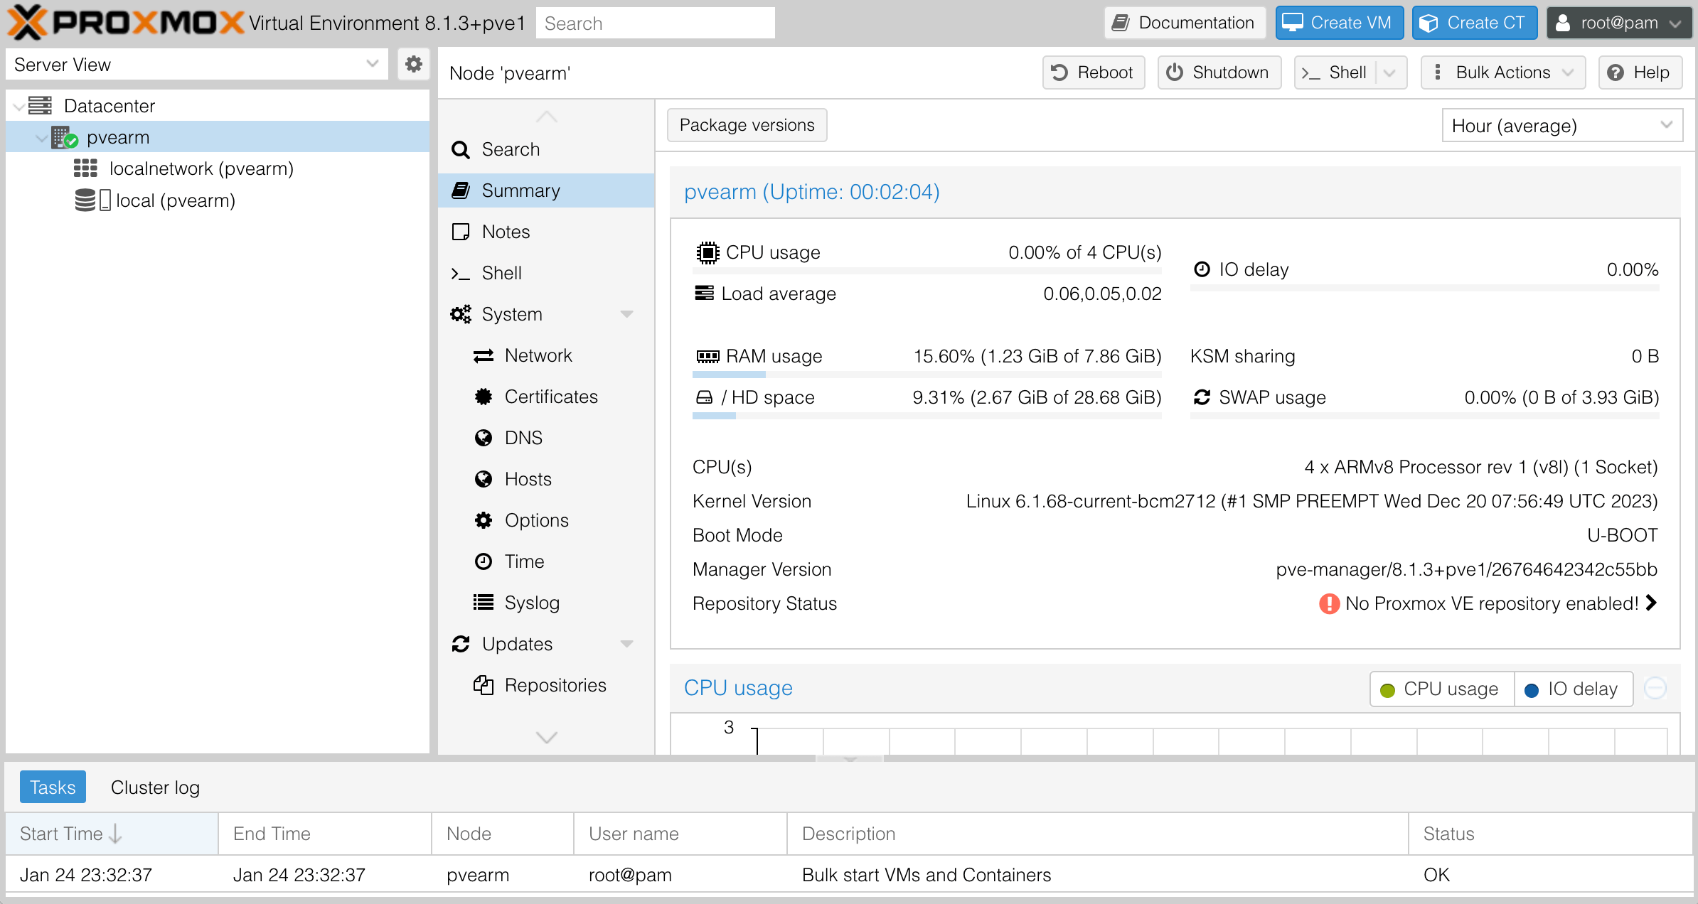Switch to the Tasks tab
This screenshot has width=1698, height=904.
[53, 787]
